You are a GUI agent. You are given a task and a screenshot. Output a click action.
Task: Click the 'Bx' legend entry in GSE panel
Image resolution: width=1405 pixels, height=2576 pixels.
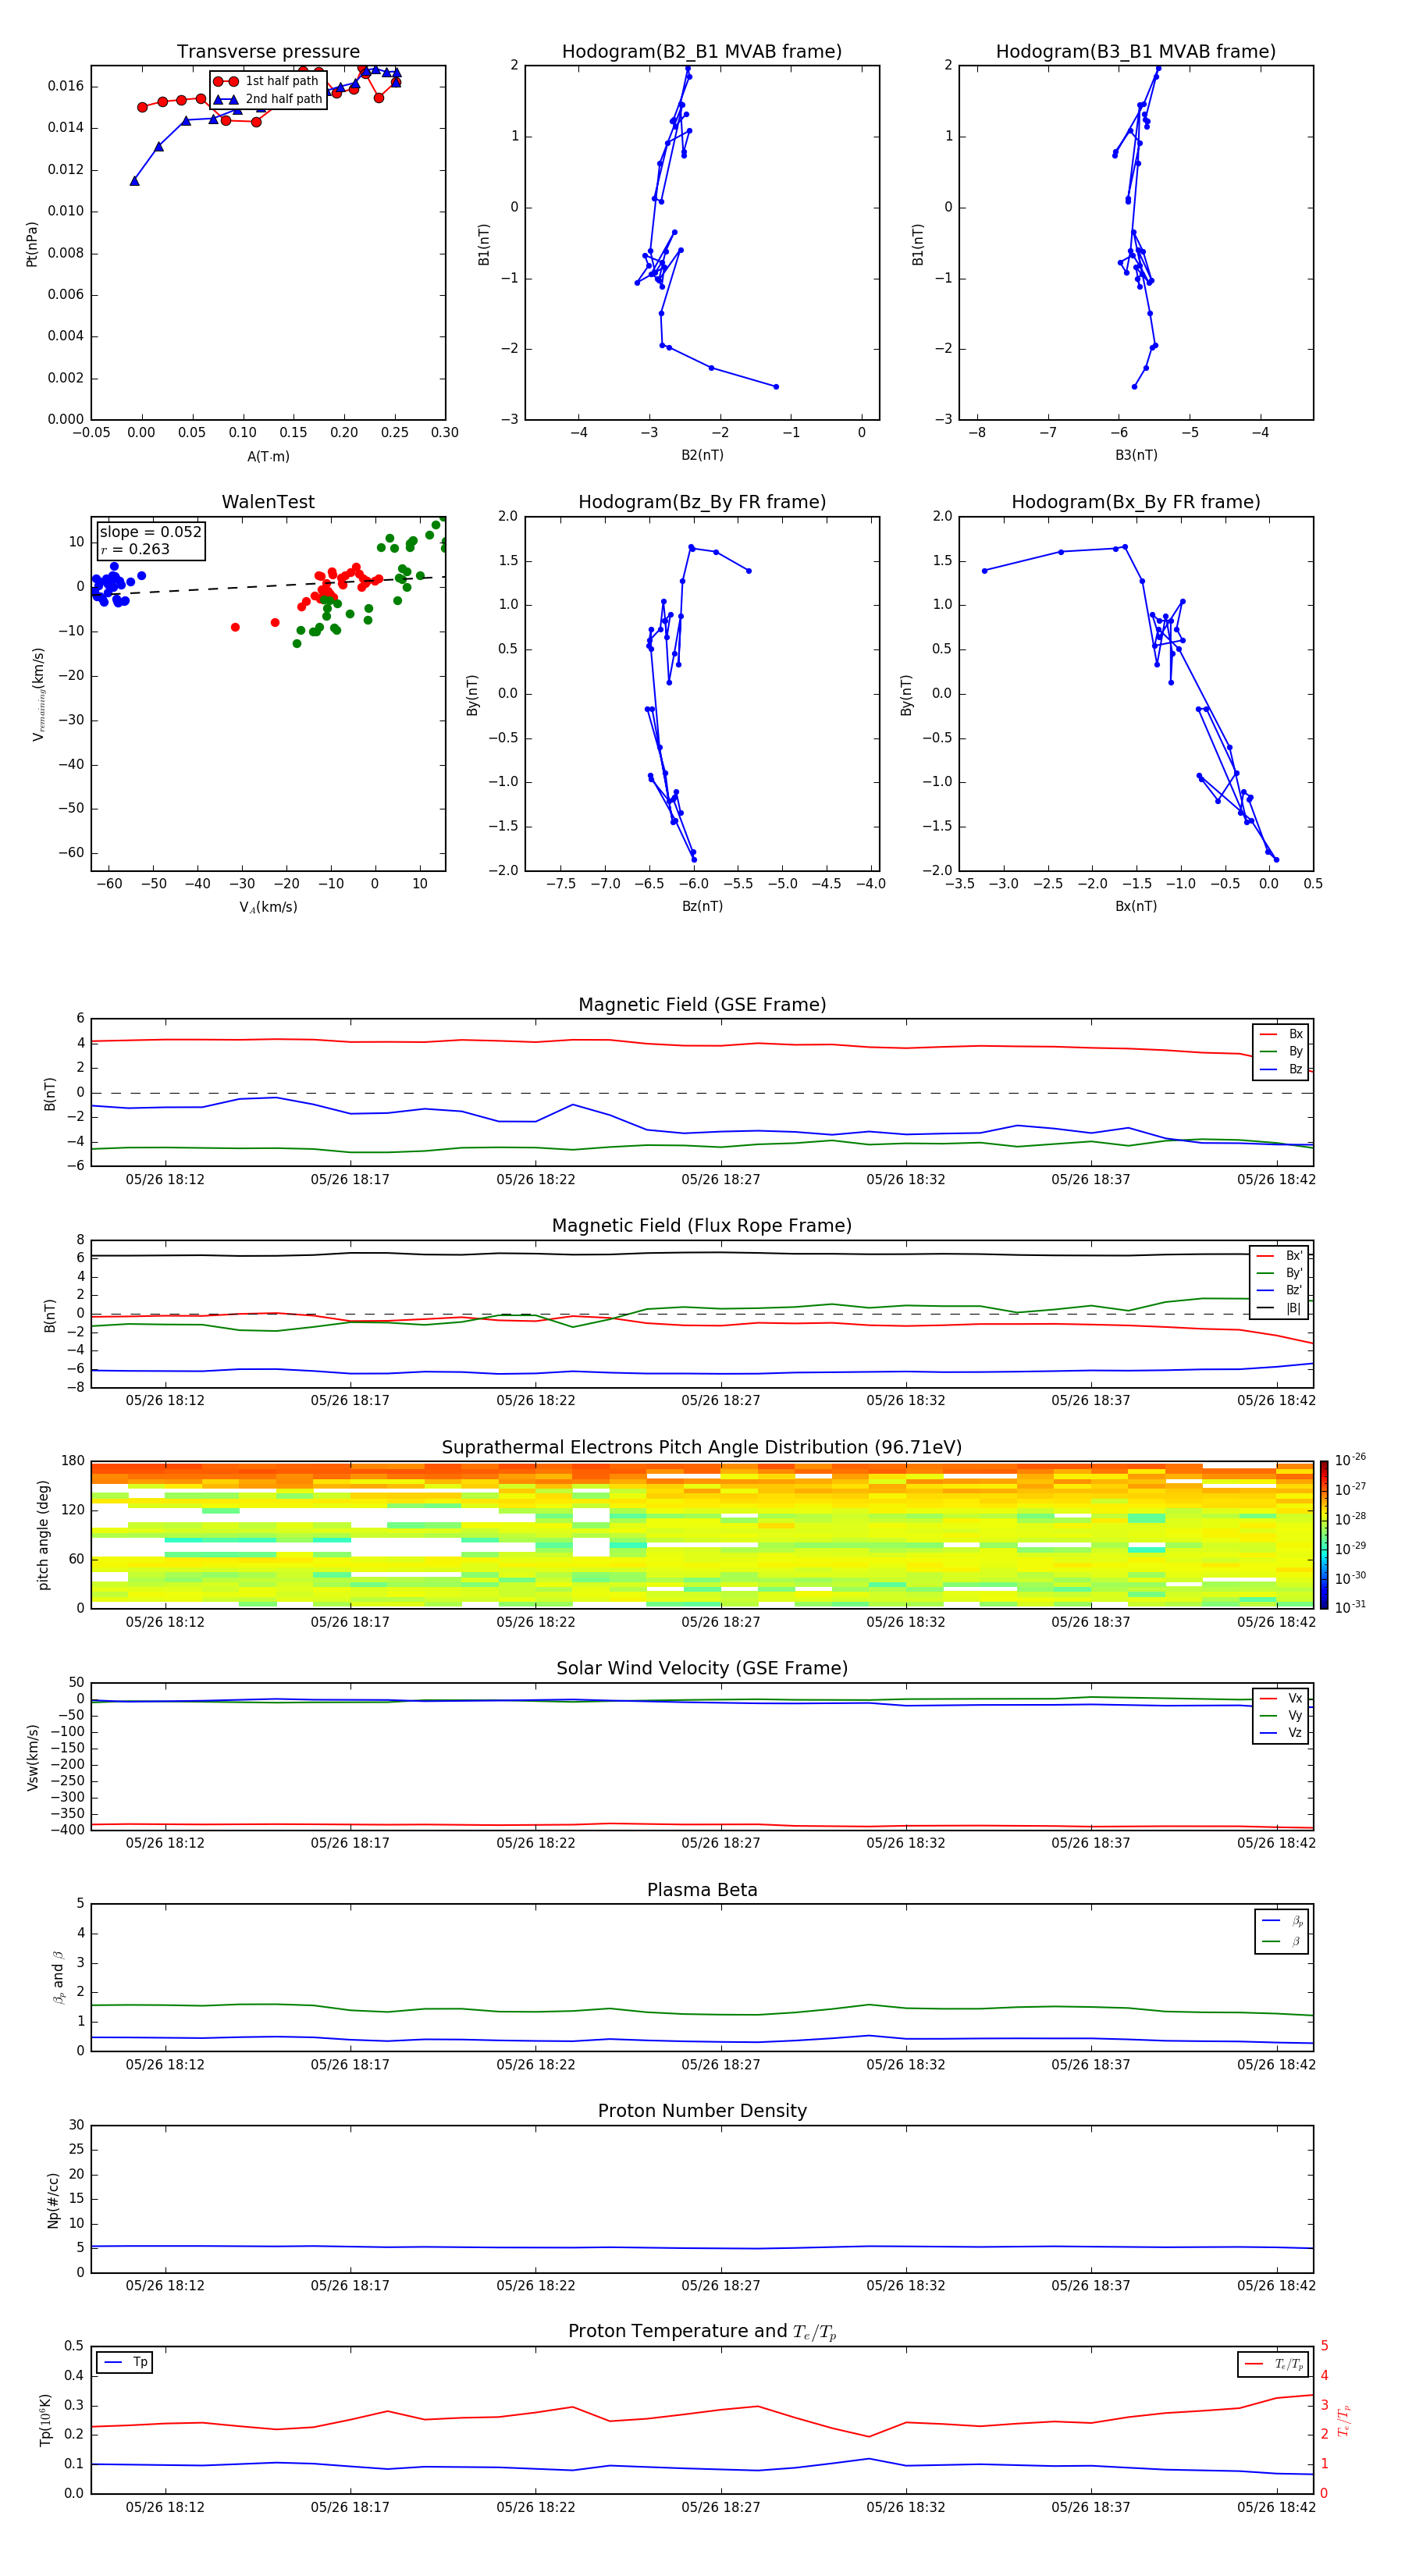pos(1281,1034)
